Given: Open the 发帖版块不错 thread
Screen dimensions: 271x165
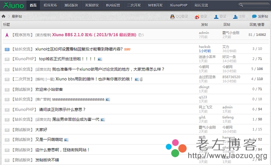Looking at the screenshot, I should tap(47, 160).
